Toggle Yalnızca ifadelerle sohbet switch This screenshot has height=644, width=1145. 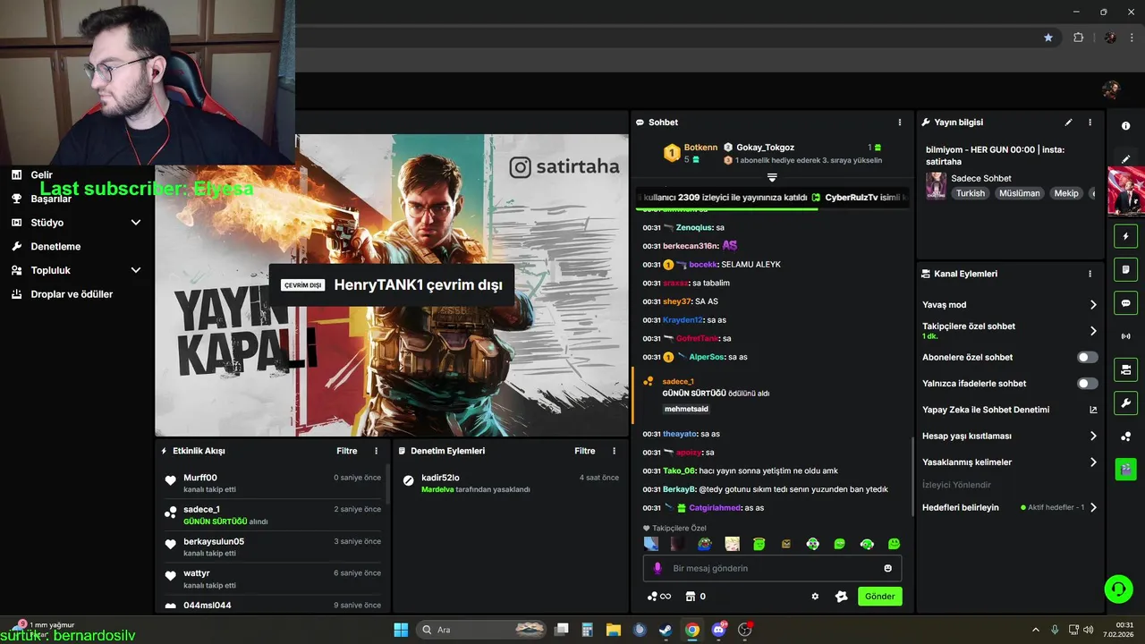click(1087, 384)
